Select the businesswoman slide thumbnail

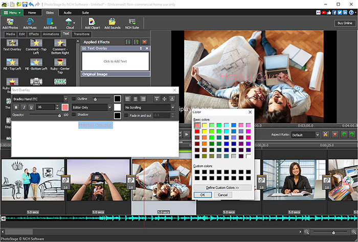click(295, 180)
